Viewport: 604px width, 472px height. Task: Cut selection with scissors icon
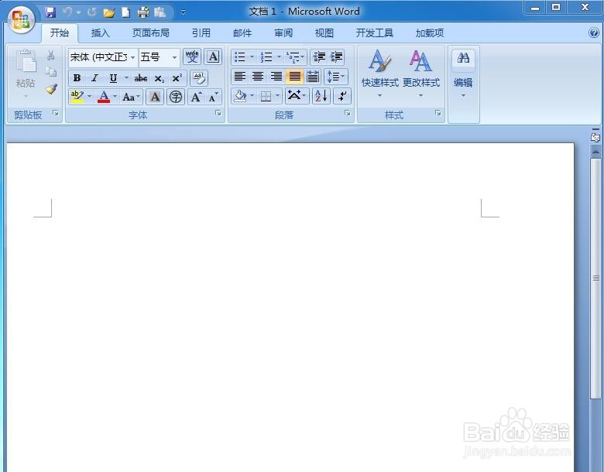click(x=50, y=55)
